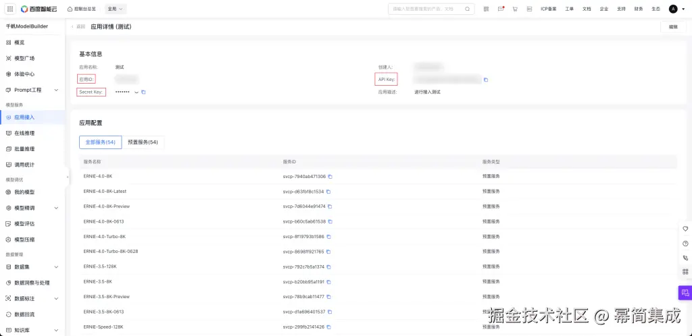Open 数据回流 in the sidebar
This screenshot has width=692, height=336.
click(24, 315)
